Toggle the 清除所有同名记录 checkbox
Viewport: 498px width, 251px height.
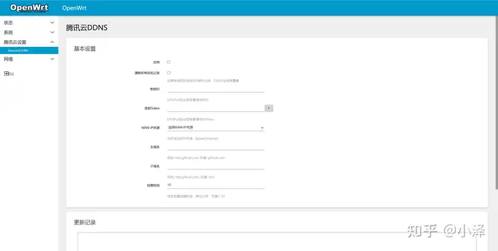tap(169, 73)
